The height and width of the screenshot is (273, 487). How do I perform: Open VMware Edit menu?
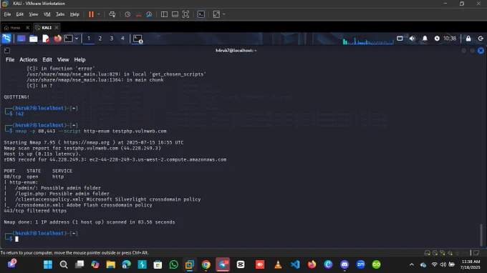click(x=20, y=14)
